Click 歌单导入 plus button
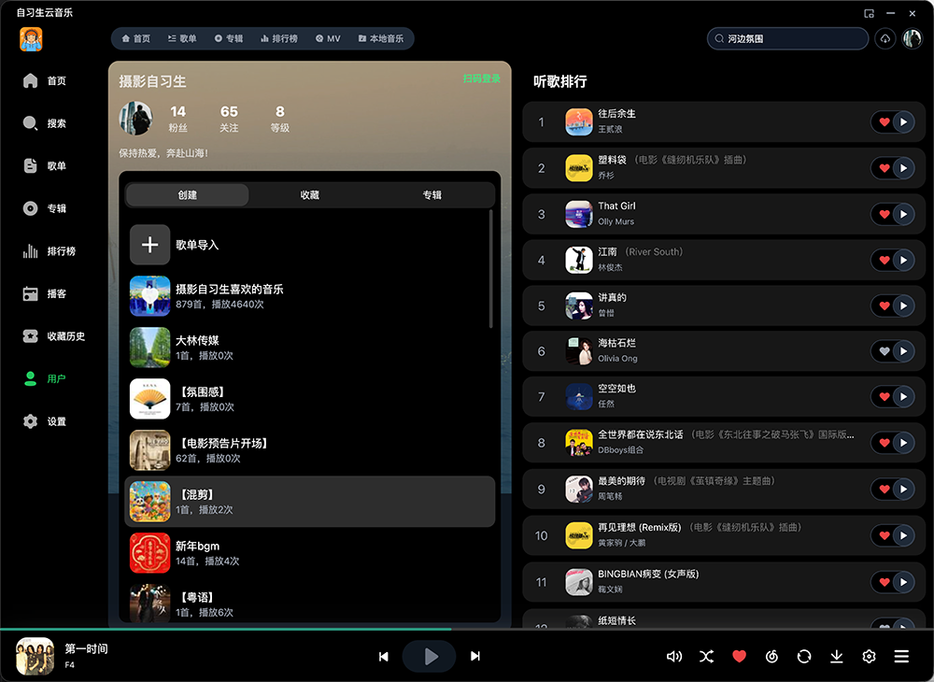Screen dimensions: 934x682 click(x=150, y=245)
